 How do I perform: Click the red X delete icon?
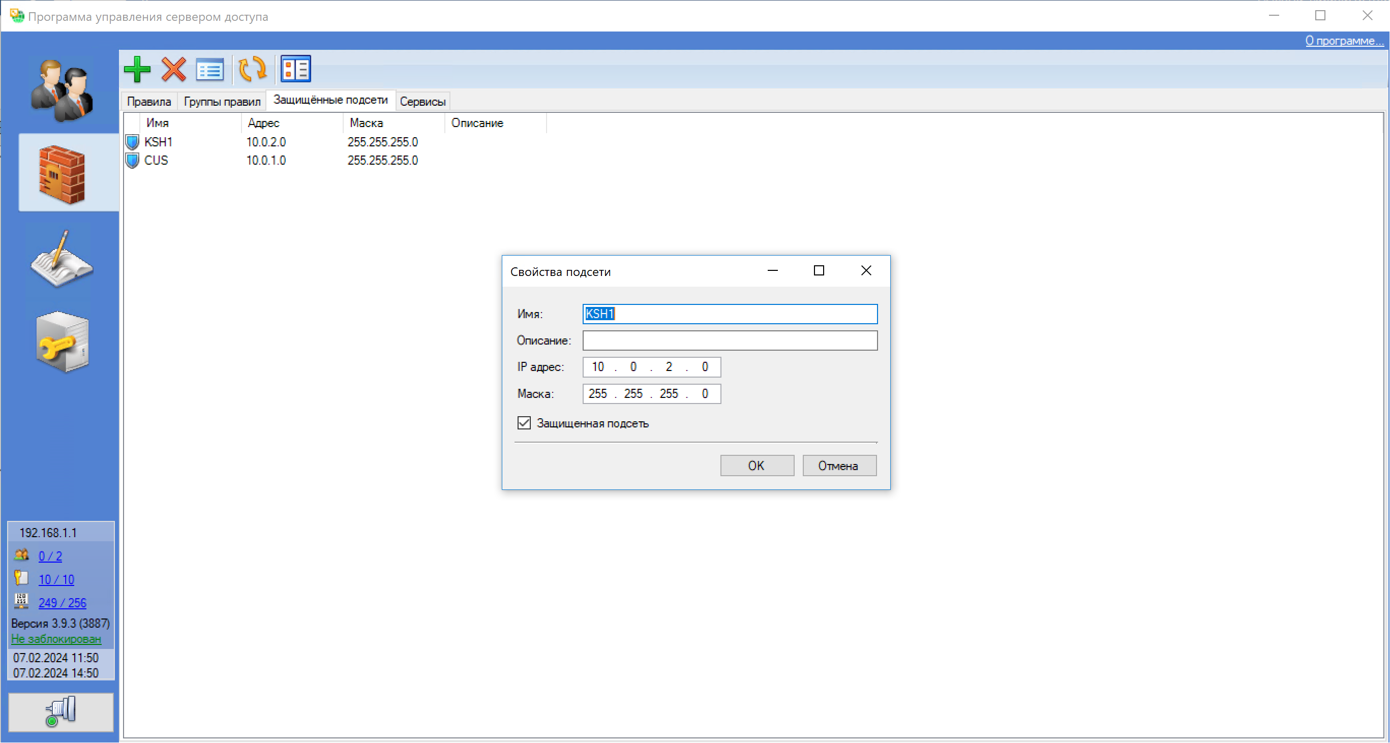[x=173, y=69]
